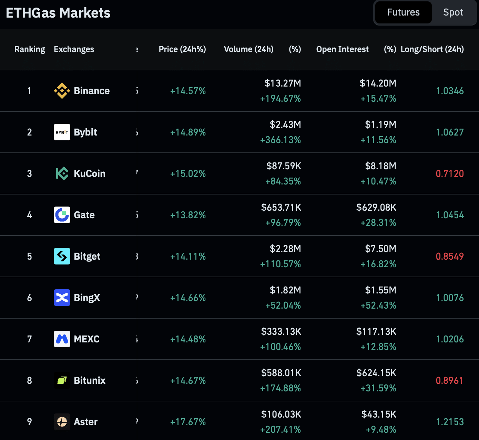Open the Gate exchange link
The height and width of the screenshot is (440, 479).
pos(84,215)
